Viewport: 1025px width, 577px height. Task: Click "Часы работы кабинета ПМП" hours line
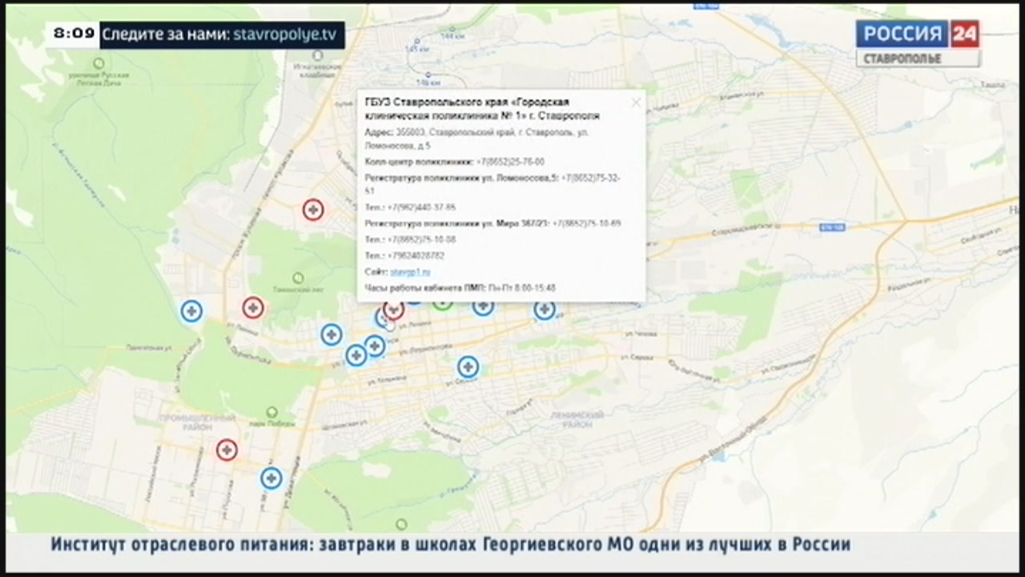(x=460, y=288)
